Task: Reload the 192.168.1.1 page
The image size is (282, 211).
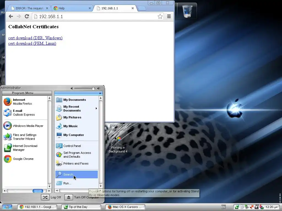Action: pos(27,16)
